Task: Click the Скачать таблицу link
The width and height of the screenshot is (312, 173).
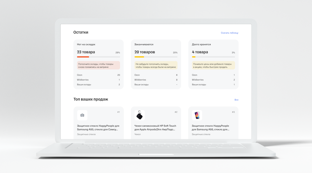Action: point(229,33)
